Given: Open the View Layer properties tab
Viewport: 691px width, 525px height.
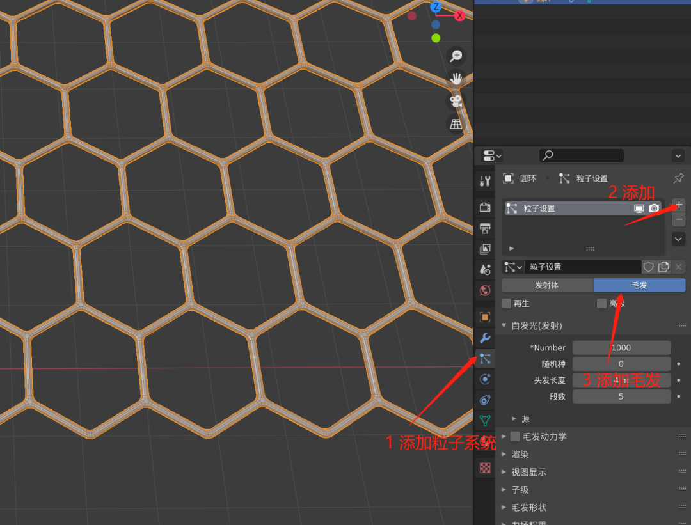Looking at the screenshot, I should click(485, 249).
